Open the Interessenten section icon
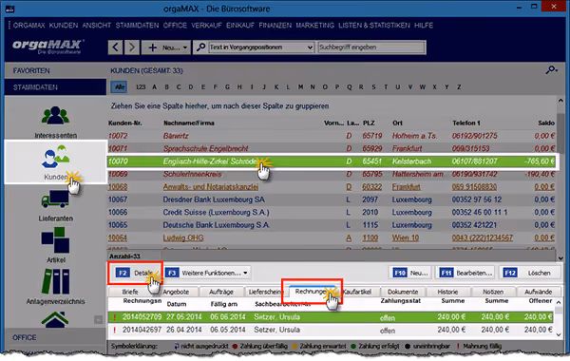 [x=55, y=116]
